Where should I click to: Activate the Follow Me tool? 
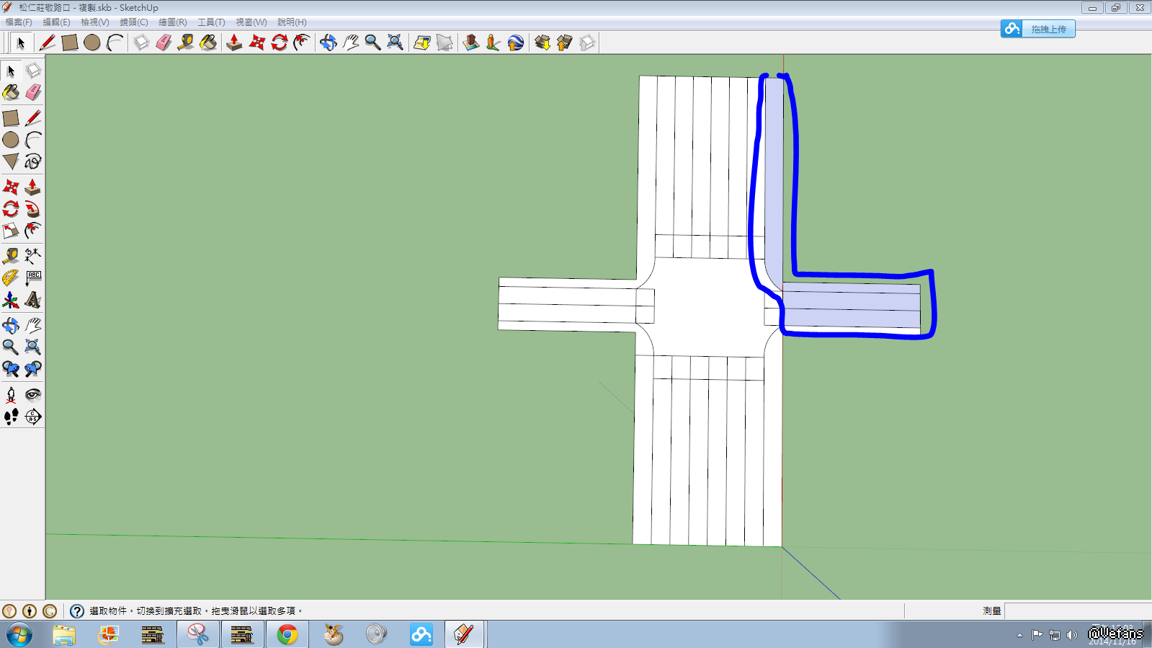[x=33, y=209]
